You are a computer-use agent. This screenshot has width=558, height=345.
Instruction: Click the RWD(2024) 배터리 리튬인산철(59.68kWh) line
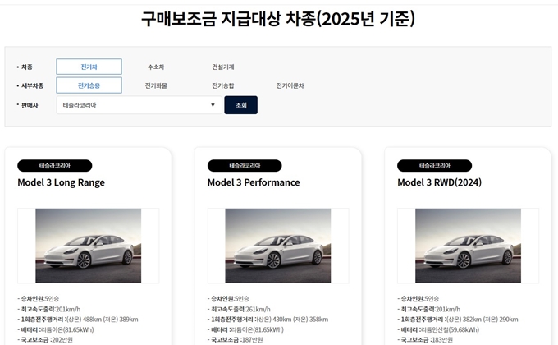[439, 329]
